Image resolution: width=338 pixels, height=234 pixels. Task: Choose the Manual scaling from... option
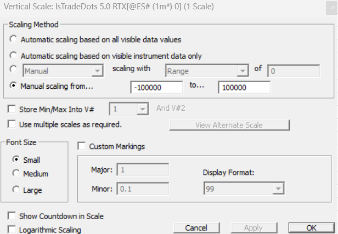pos(13,86)
